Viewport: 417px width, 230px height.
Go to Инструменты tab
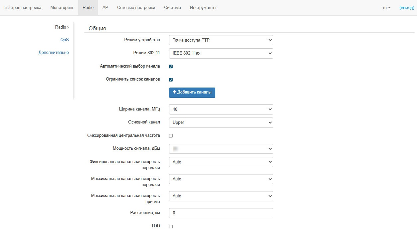(x=203, y=8)
